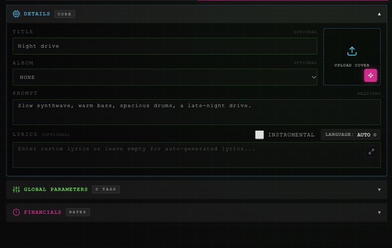The width and height of the screenshot is (392, 248).
Task: Click the TITLE label
Action: (23, 32)
